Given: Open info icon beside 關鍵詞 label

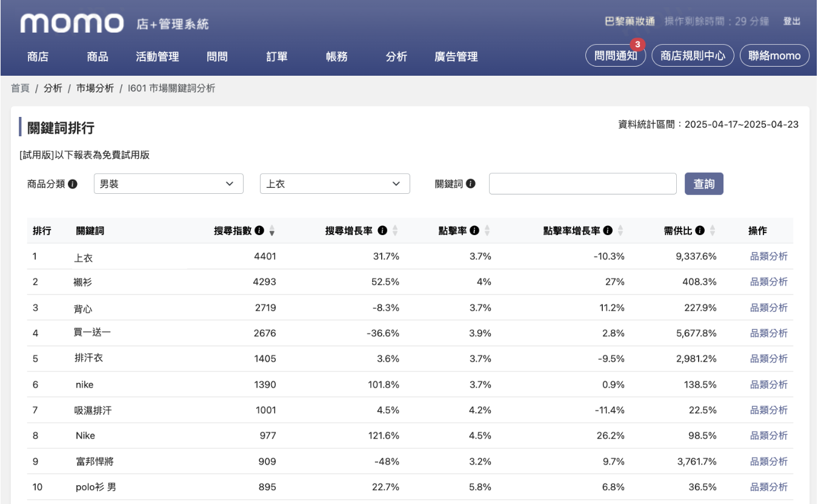Looking at the screenshot, I should pos(471,184).
